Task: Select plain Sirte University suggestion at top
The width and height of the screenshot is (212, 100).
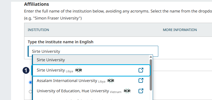Action: coord(91,60)
